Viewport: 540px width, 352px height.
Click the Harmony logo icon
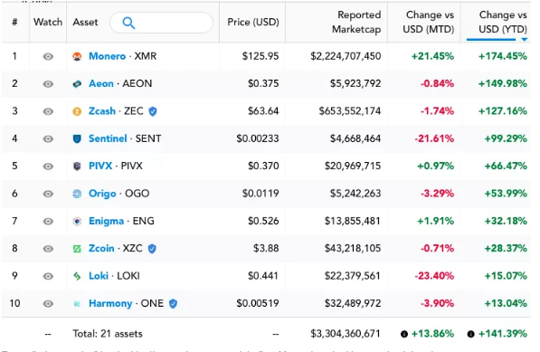(77, 304)
